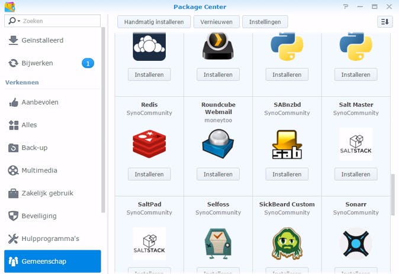The height and width of the screenshot is (274, 399).
Task: Click the Verkennen section heading
Action: click(x=22, y=82)
